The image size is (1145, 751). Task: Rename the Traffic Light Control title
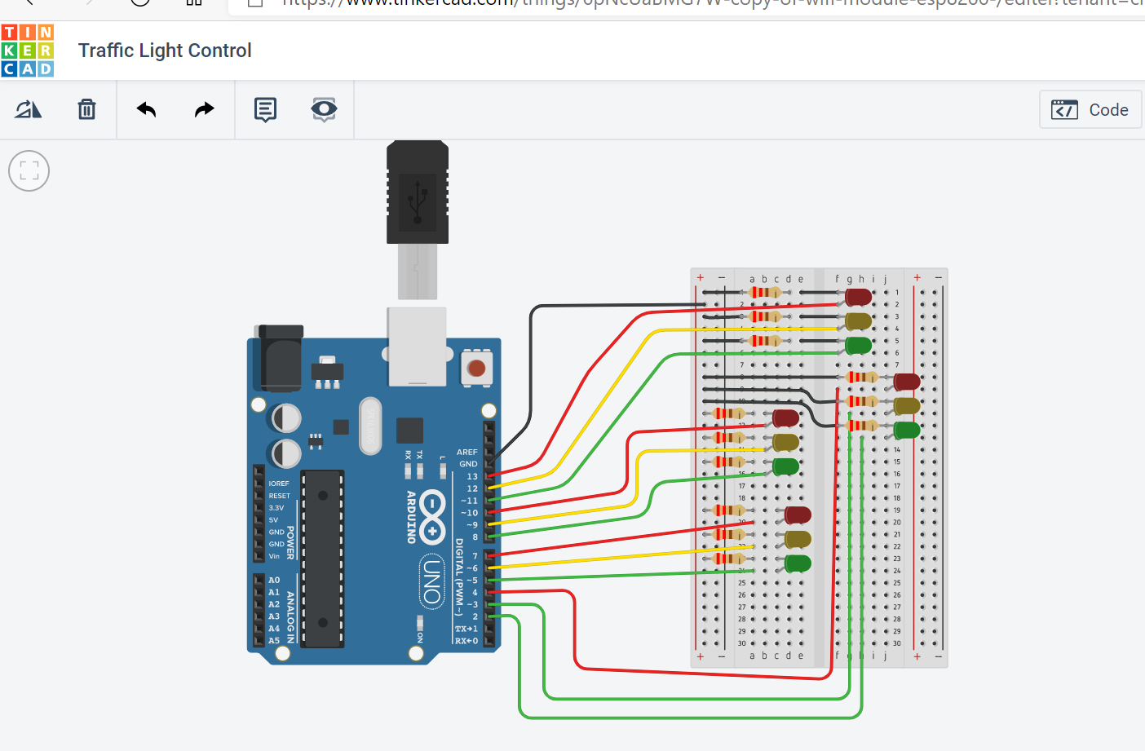pyautogui.click(x=165, y=51)
